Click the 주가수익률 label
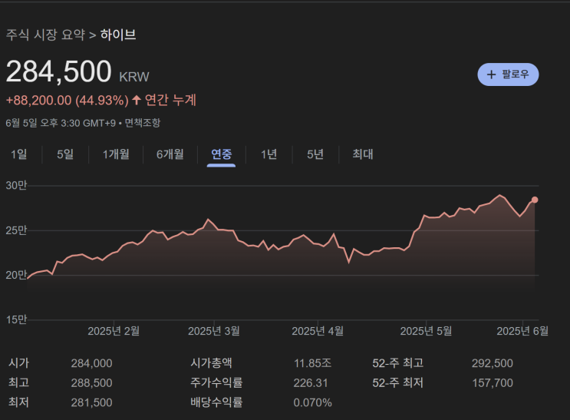This screenshot has width=570, height=420. [216, 382]
